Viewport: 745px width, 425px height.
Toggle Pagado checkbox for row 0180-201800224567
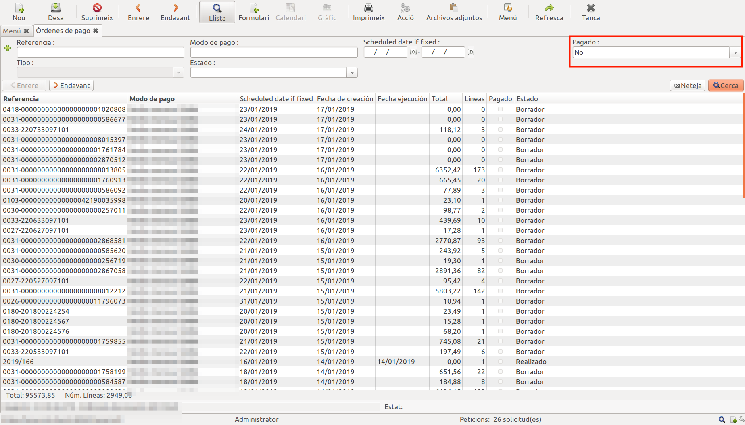tap(500, 321)
